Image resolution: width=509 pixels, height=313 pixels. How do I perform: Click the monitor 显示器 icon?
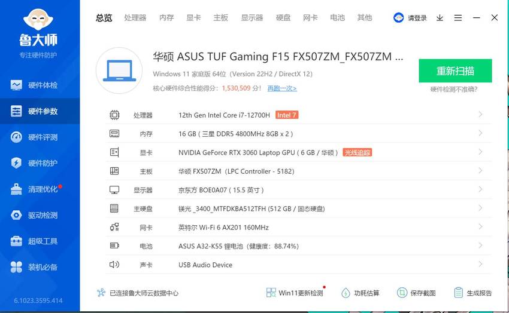pyautogui.click(x=114, y=190)
